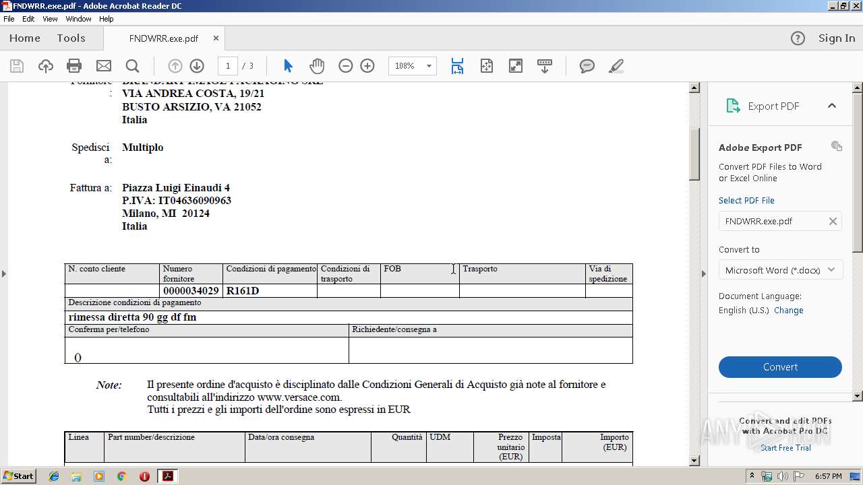Click the Save file icon
This screenshot has height=485, width=863.
tap(17, 66)
